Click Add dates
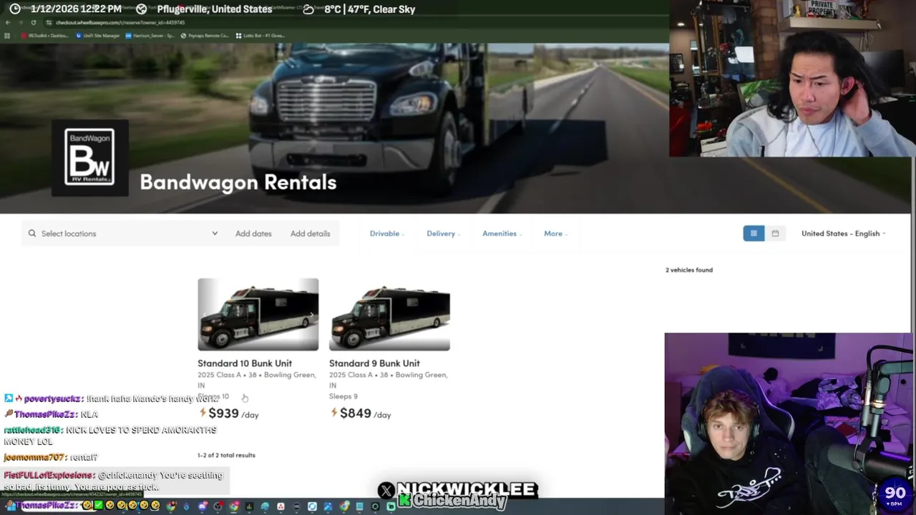The height and width of the screenshot is (515, 916). point(253,233)
